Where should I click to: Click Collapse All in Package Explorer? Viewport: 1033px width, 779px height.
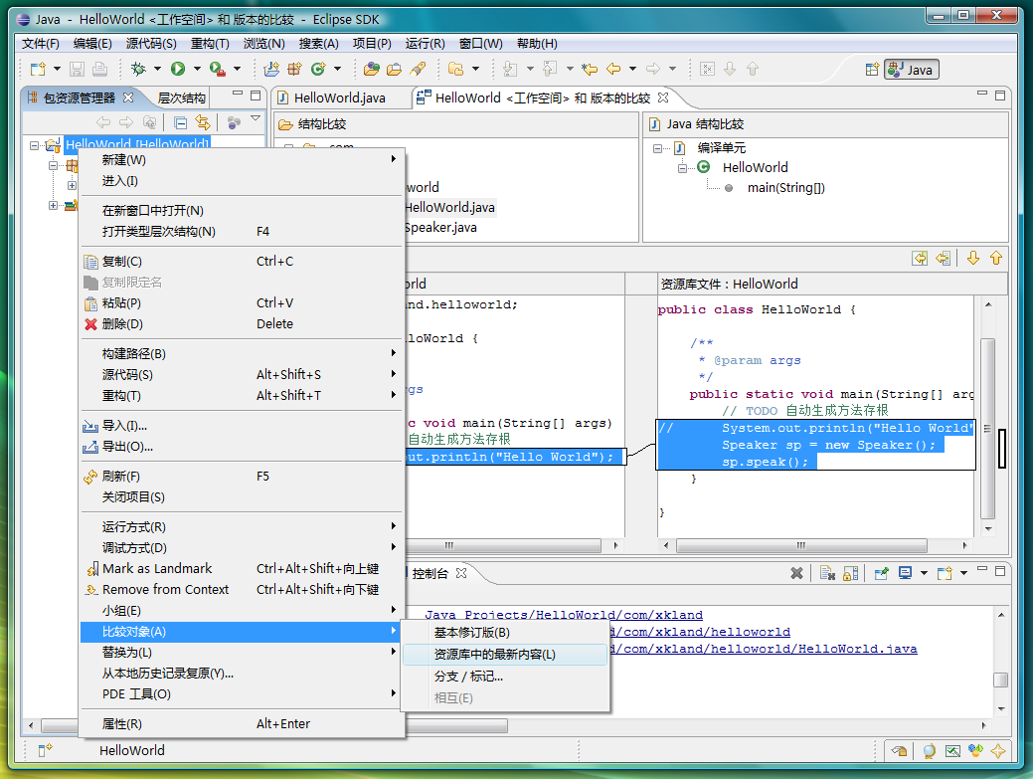(181, 122)
